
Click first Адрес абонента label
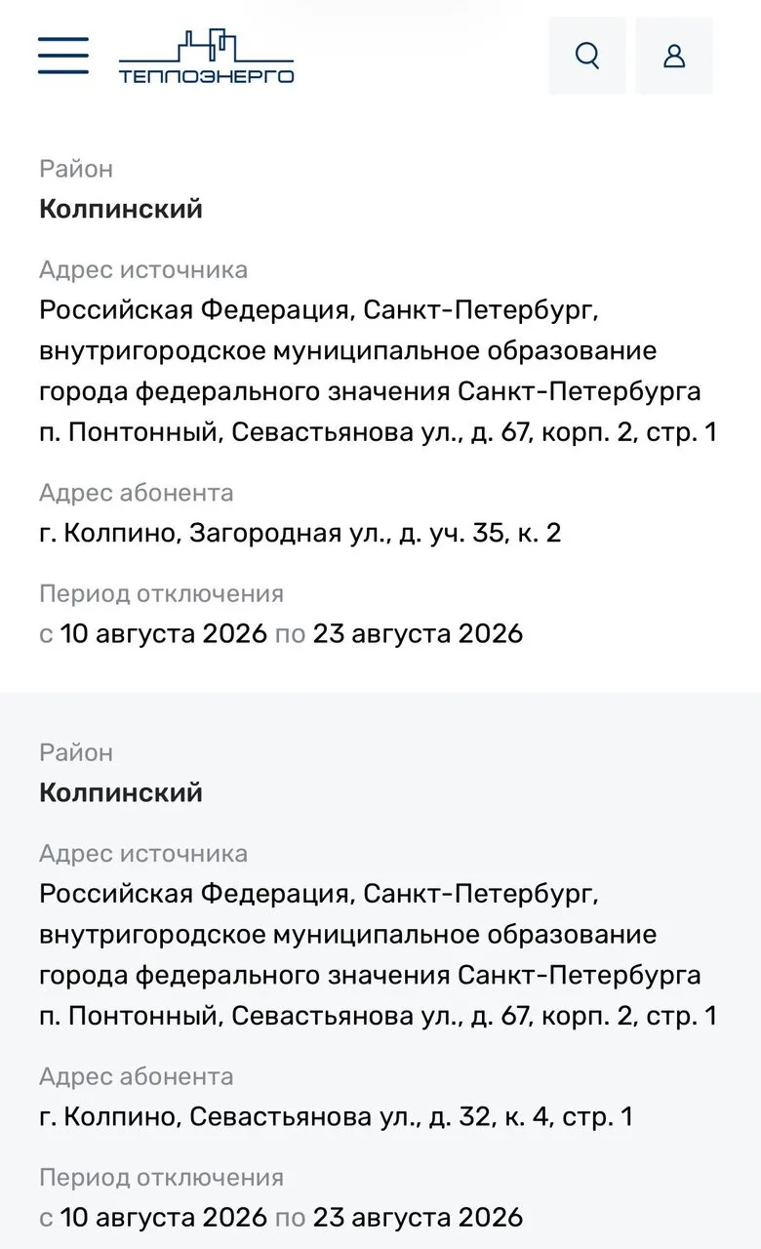pyautogui.click(x=137, y=493)
